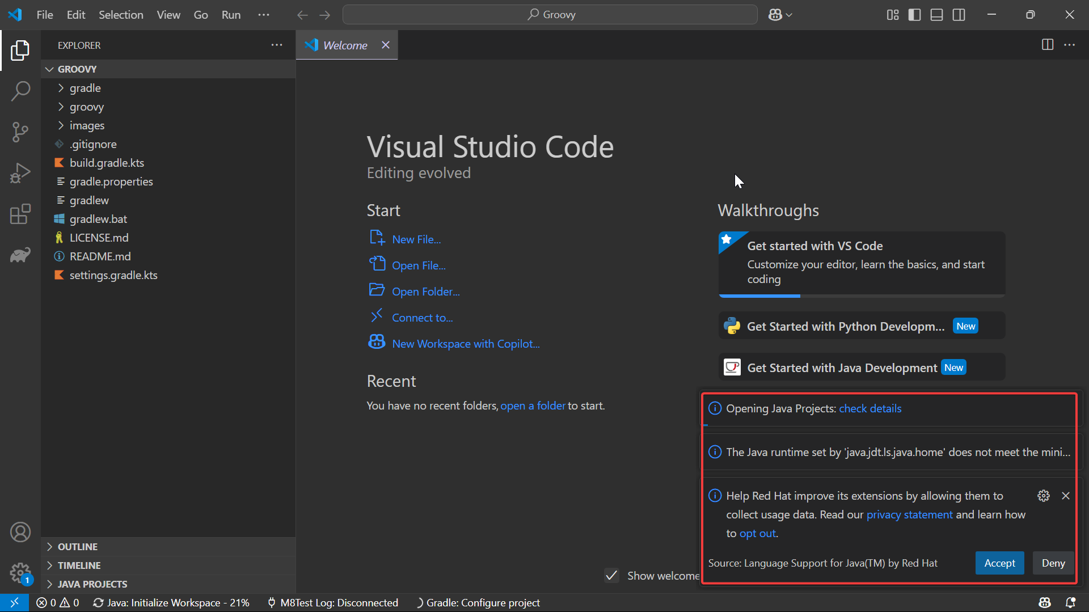
Task: Click the Groovy command center search box
Action: coord(550,15)
